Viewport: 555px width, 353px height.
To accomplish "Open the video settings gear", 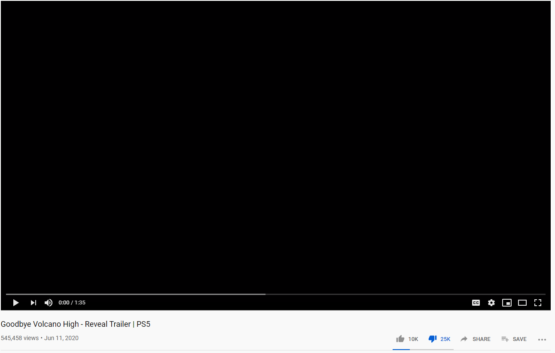I will point(491,303).
